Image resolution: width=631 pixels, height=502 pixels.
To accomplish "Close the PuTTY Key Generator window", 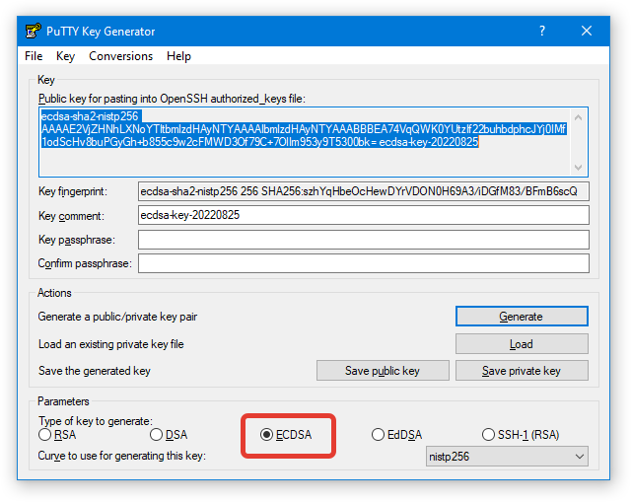I will pyautogui.click(x=587, y=31).
